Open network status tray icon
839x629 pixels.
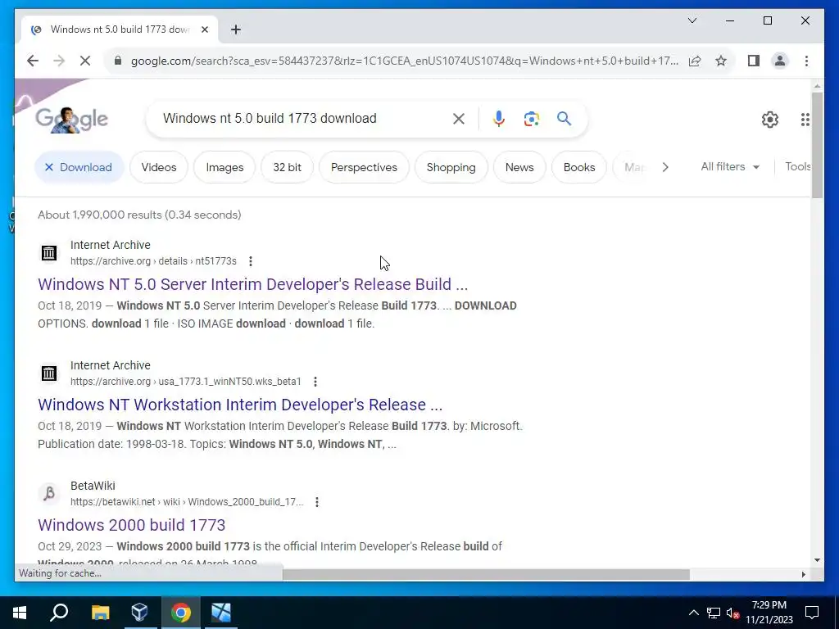[713, 613]
